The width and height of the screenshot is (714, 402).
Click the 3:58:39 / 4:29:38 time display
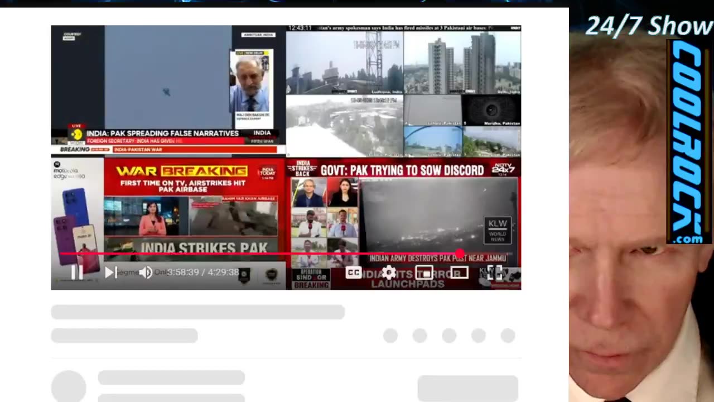coord(203,272)
